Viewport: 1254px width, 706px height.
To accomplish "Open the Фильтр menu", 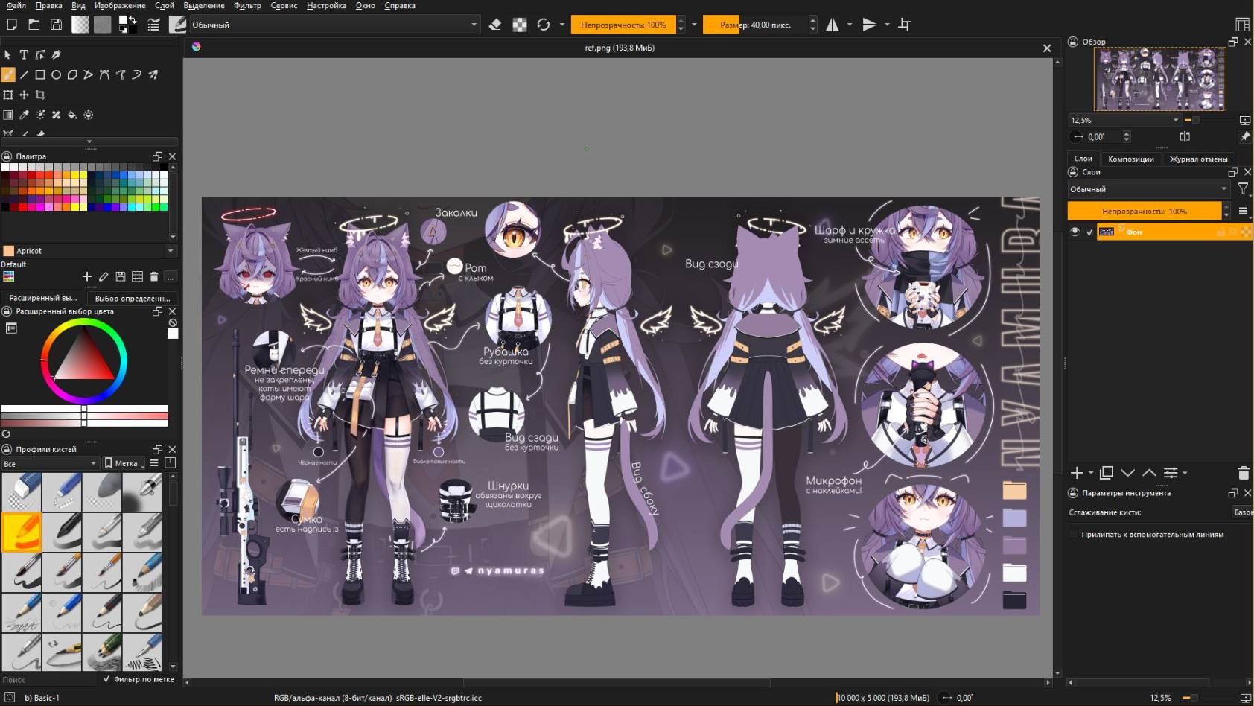I will (247, 5).
